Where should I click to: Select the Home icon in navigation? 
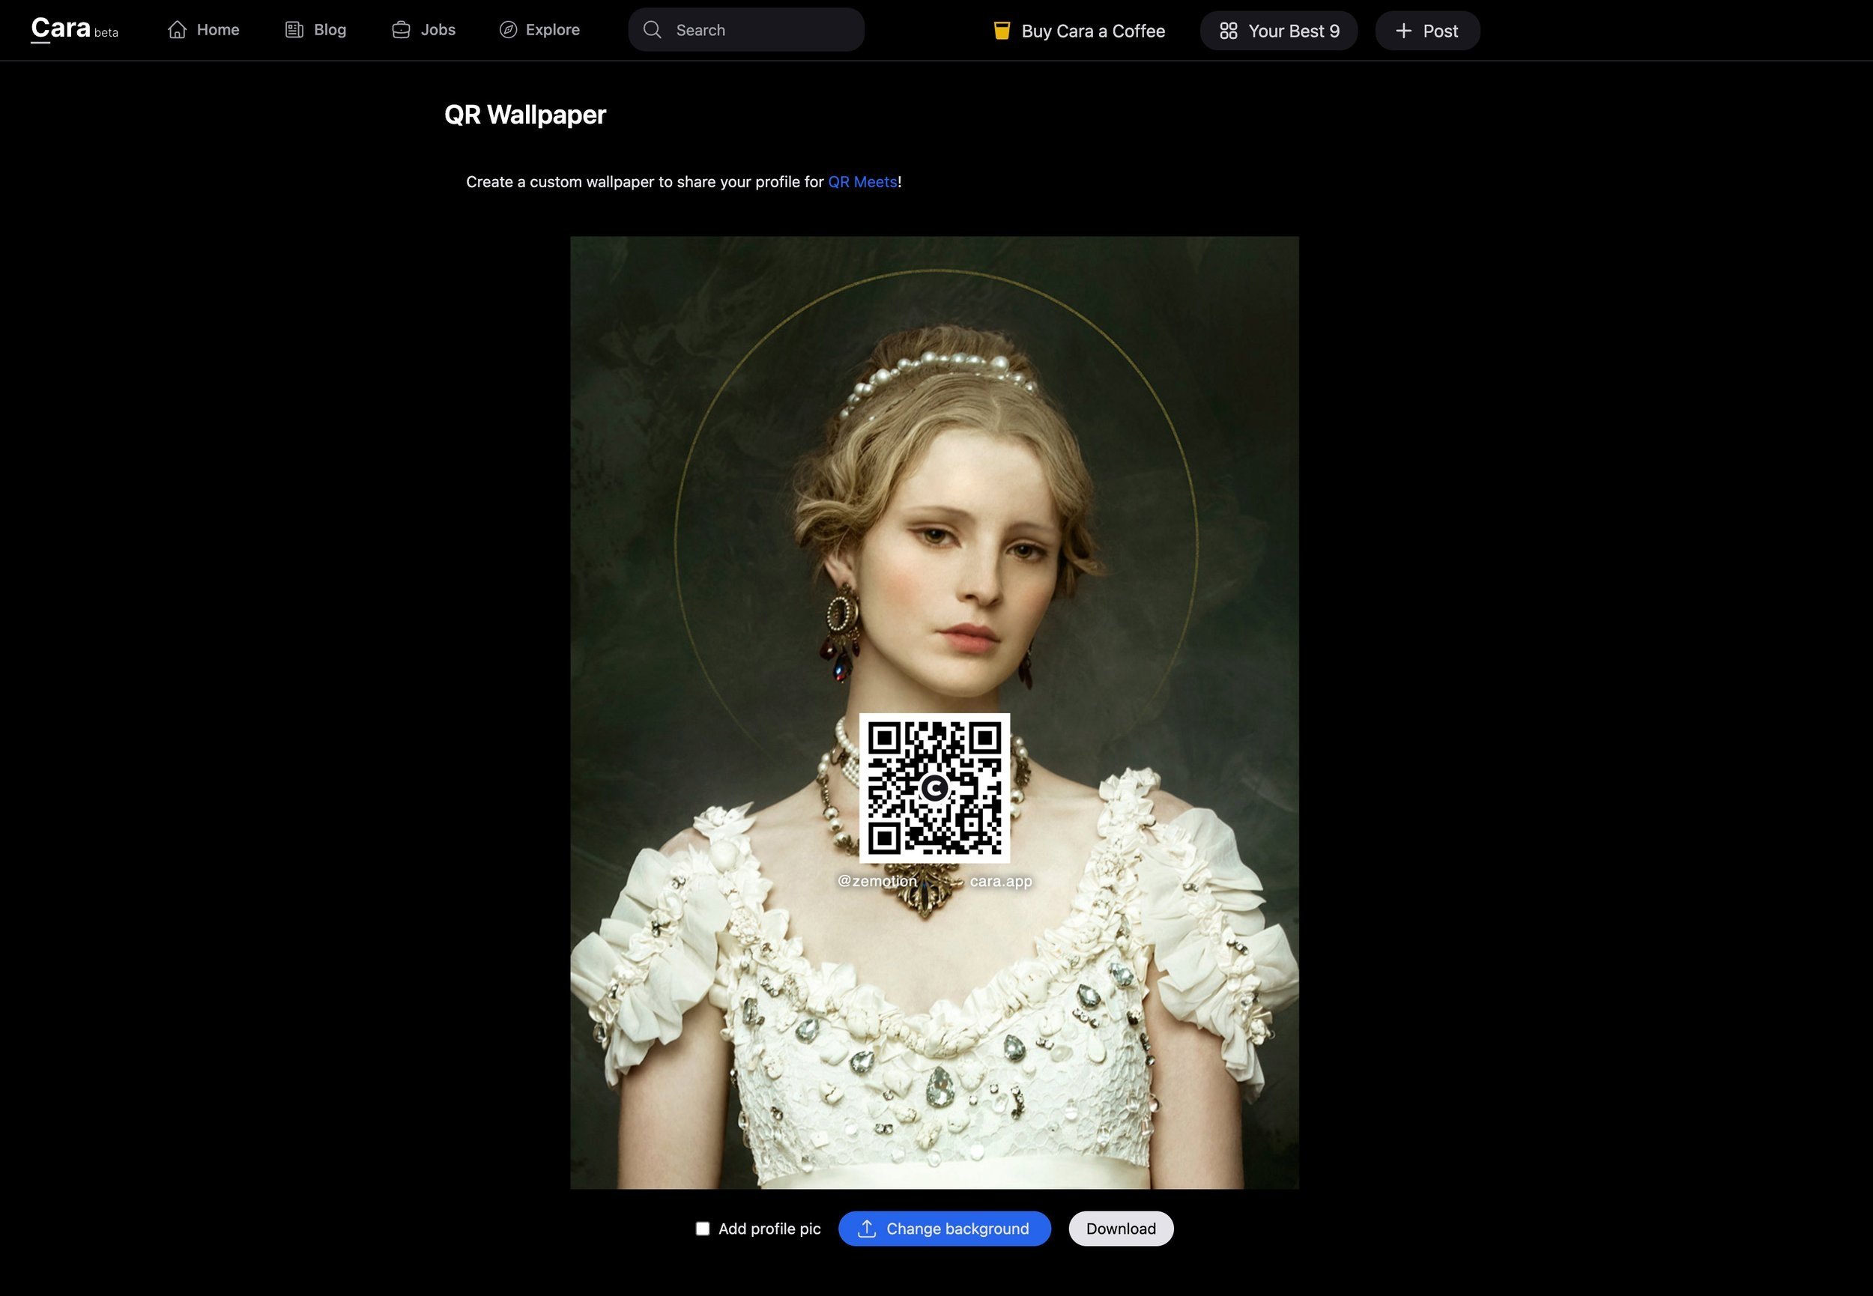(x=178, y=29)
